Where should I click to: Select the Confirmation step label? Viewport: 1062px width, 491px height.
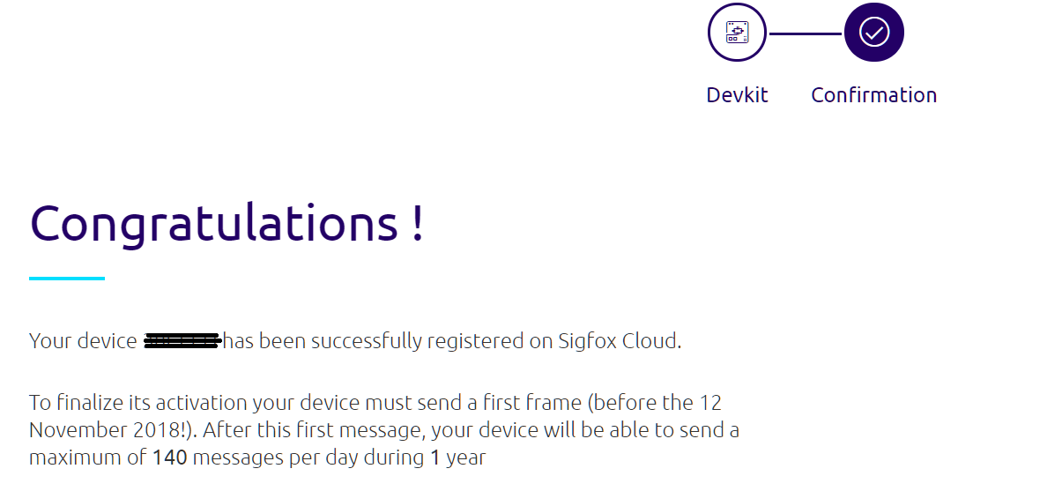(873, 95)
